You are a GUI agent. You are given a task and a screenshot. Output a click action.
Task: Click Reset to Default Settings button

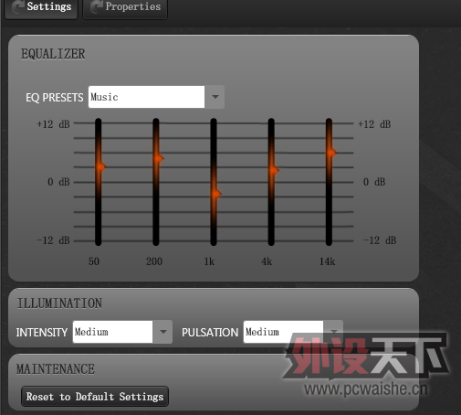[95, 397]
